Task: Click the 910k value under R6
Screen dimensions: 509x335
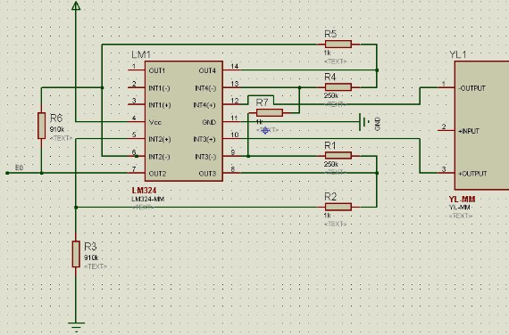Action: tap(57, 129)
